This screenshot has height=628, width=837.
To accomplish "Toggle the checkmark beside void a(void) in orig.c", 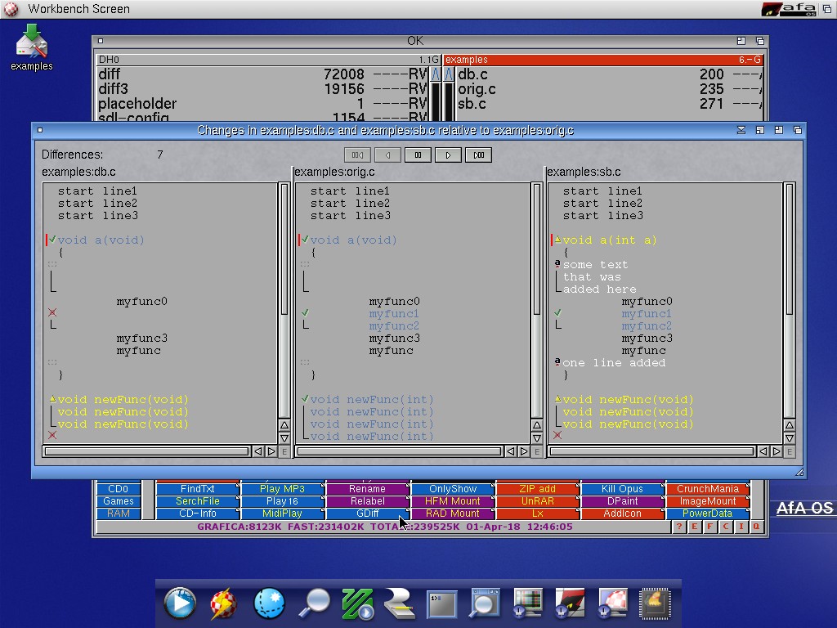I will point(305,240).
